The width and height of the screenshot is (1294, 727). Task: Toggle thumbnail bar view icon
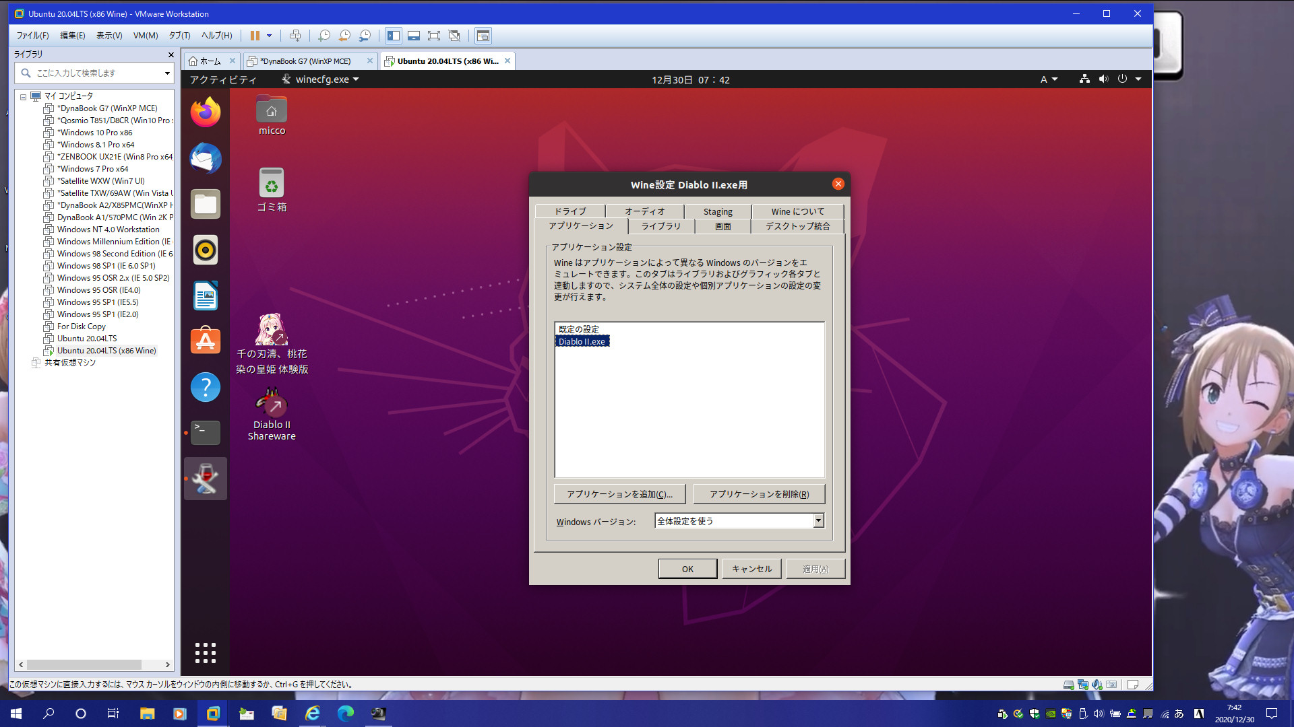coord(414,36)
